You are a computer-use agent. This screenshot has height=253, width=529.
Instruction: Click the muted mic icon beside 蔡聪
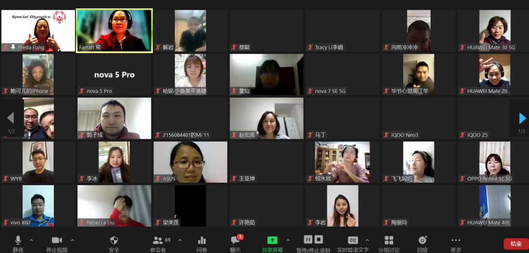[x=234, y=47]
